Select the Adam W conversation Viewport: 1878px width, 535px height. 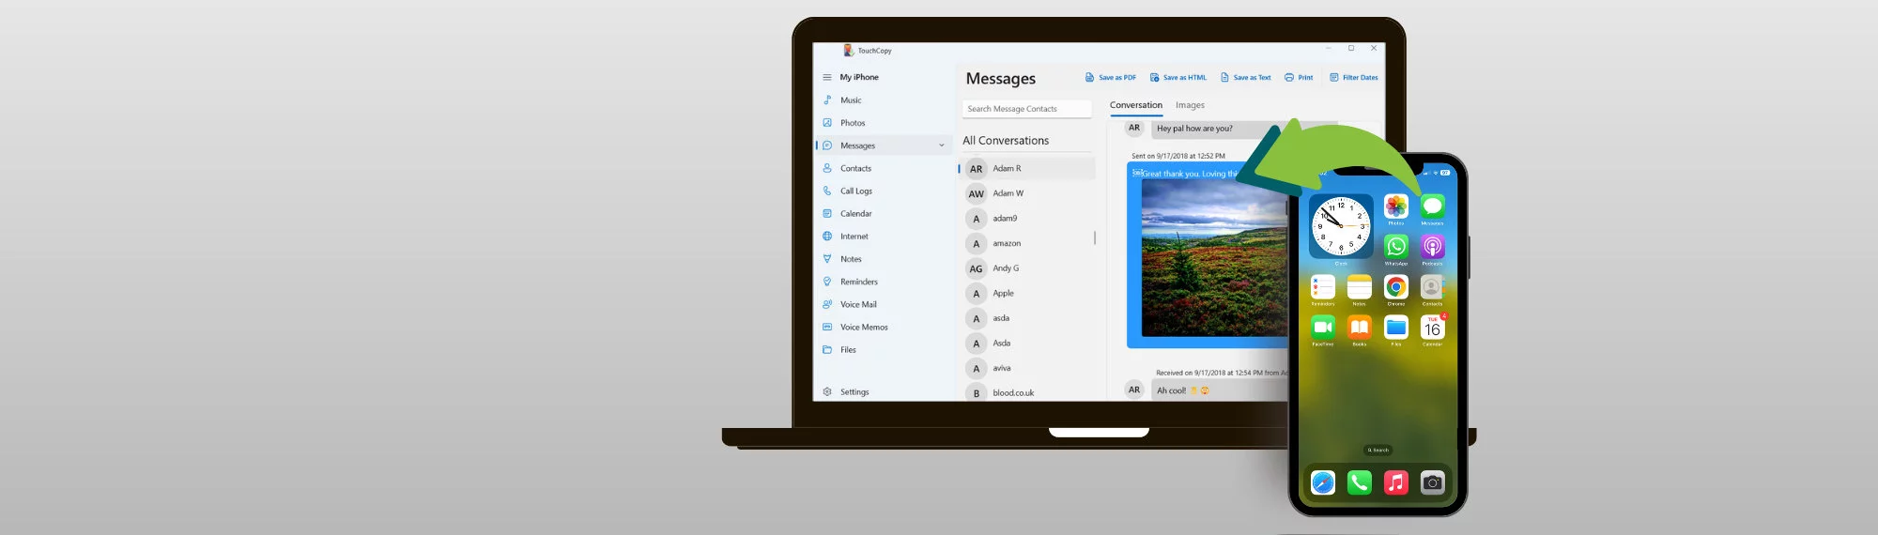[1029, 193]
